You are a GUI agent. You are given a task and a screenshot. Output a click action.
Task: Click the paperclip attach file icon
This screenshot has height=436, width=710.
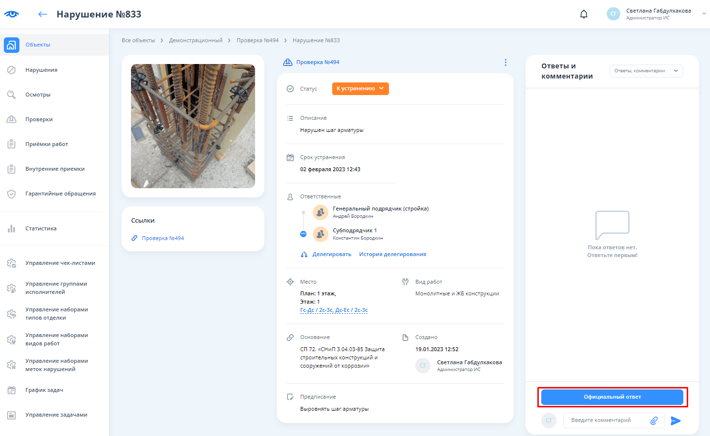[654, 420]
